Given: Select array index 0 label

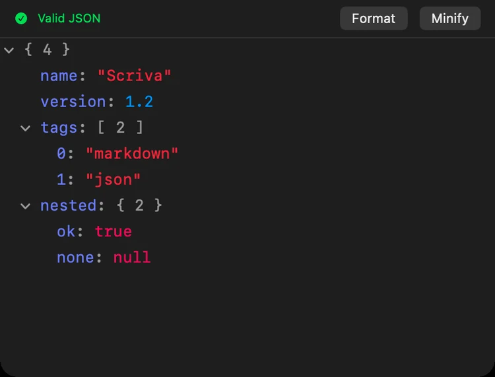Looking at the screenshot, I should pos(61,154).
